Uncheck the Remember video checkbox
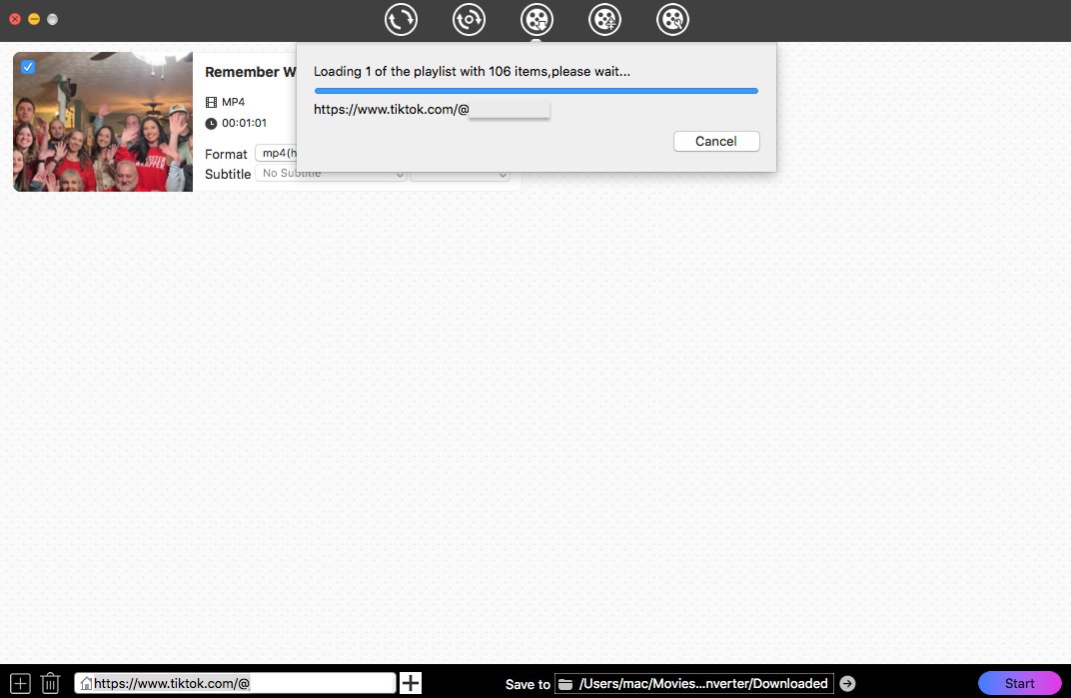Screen dimensions: 1071x698 [28, 67]
